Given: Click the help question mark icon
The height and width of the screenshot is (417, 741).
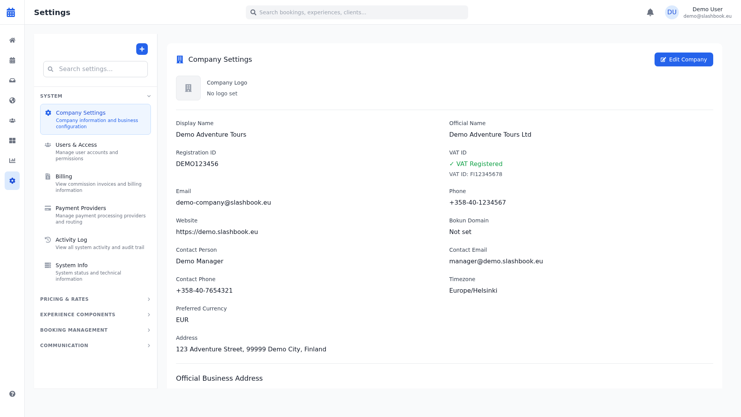Looking at the screenshot, I should coord(12,394).
